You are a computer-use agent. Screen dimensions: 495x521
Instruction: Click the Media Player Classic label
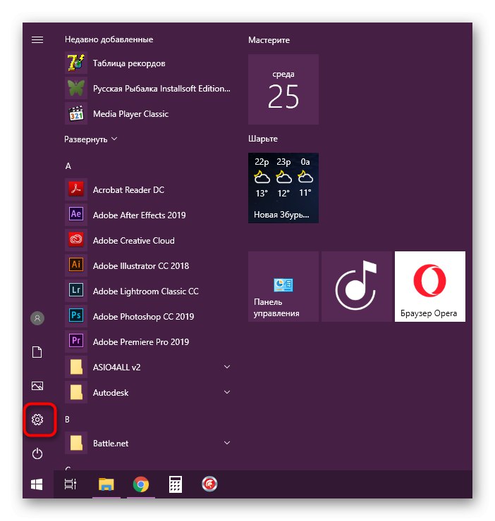pyautogui.click(x=131, y=114)
